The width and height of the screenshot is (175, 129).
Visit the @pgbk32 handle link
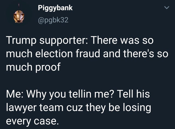(x=53, y=20)
